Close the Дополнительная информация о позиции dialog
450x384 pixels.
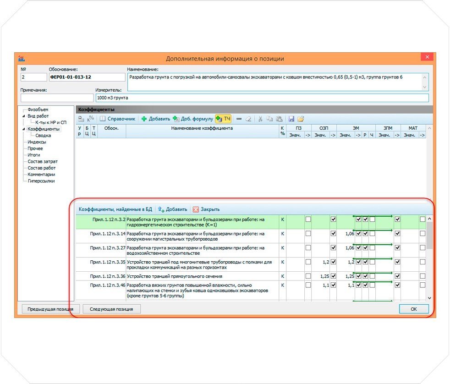point(427,57)
